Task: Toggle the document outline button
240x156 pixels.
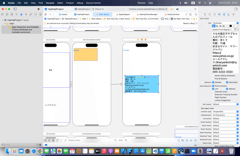Action: tap(46, 140)
